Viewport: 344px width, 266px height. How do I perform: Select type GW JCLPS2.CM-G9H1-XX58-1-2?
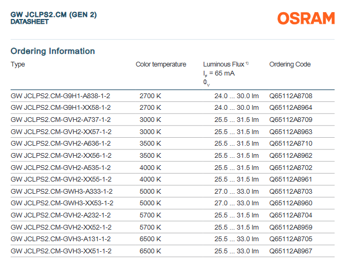(x=60, y=108)
